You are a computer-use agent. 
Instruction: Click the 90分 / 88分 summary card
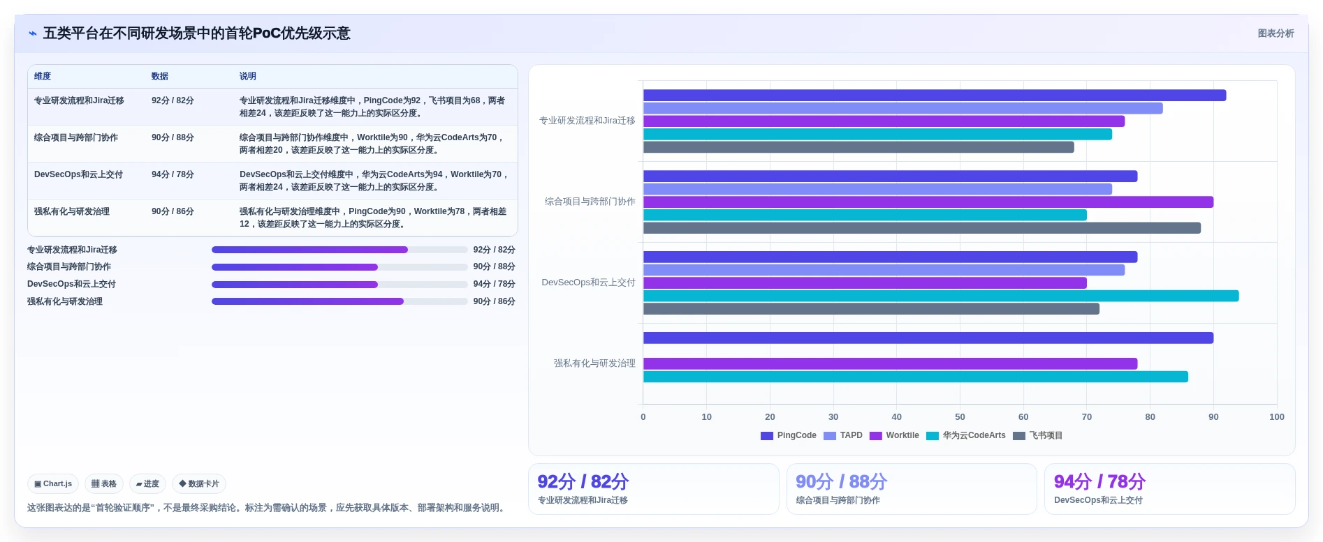coord(912,489)
